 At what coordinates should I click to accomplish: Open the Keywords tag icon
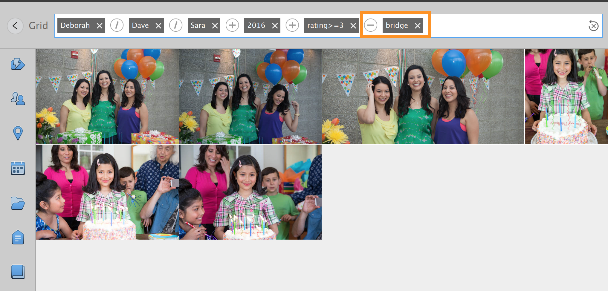coord(18,238)
